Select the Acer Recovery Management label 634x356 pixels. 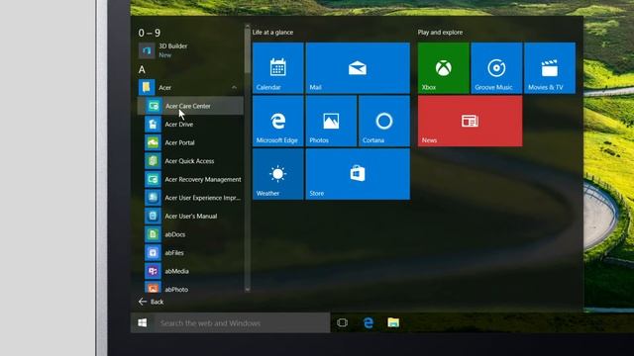pyautogui.click(x=203, y=179)
